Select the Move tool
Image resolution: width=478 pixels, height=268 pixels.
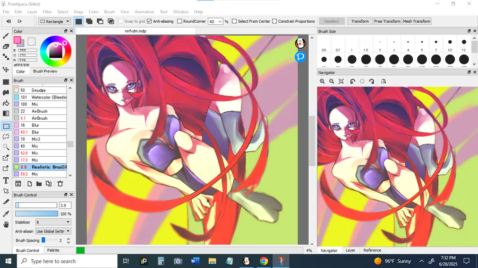click(6, 69)
